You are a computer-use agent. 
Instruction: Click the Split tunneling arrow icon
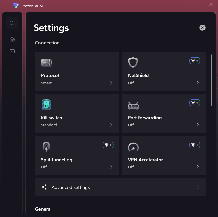(46, 147)
